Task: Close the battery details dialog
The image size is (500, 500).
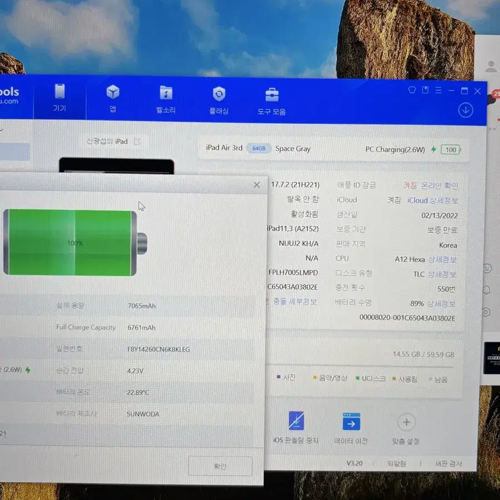Action: [257, 185]
